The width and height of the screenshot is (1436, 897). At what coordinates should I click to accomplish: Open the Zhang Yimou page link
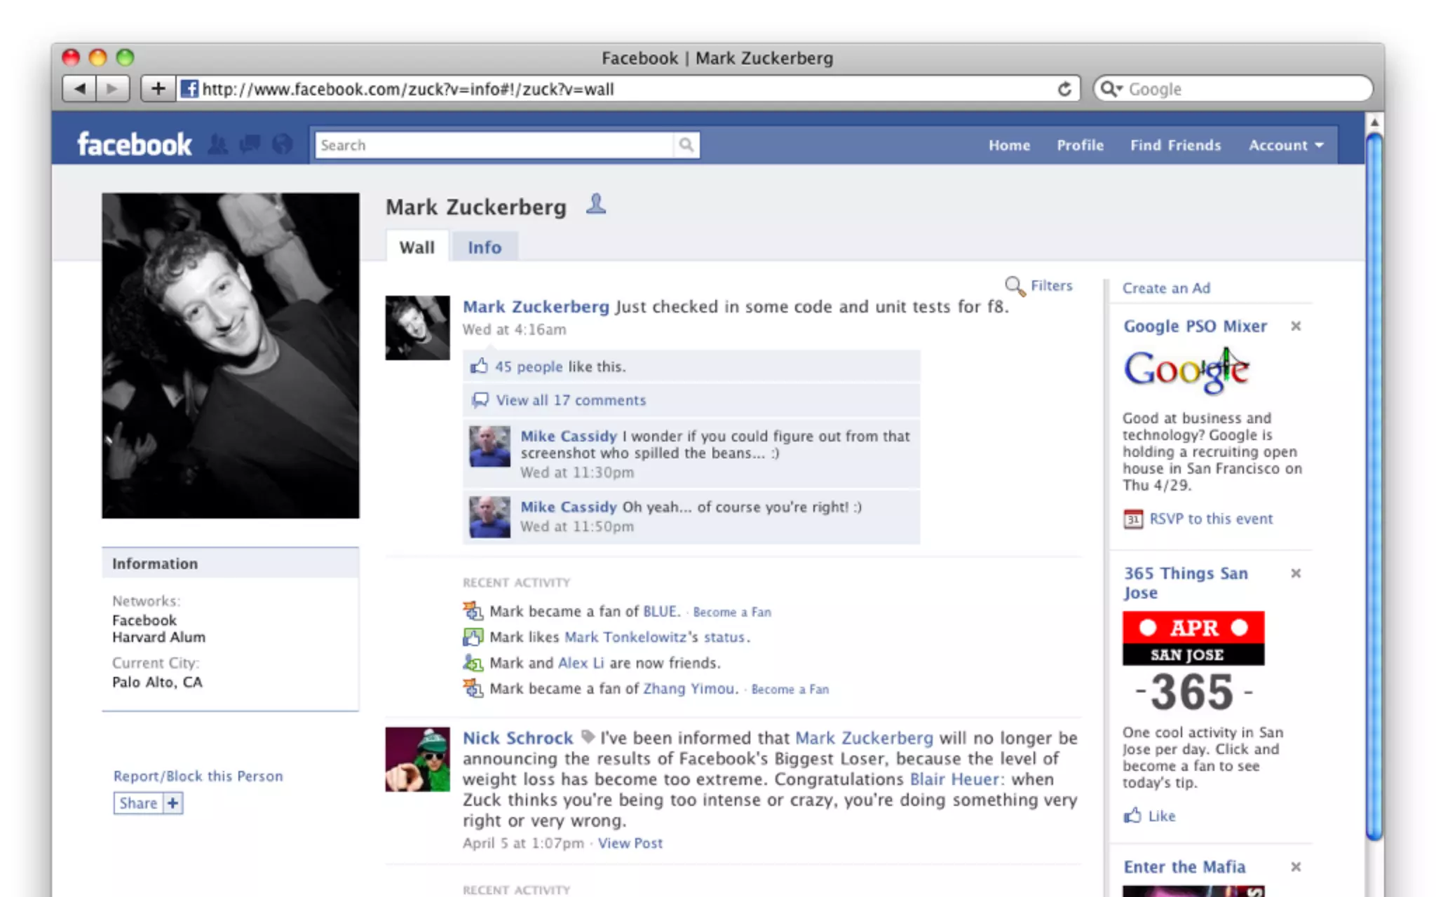pyautogui.click(x=689, y=689)
